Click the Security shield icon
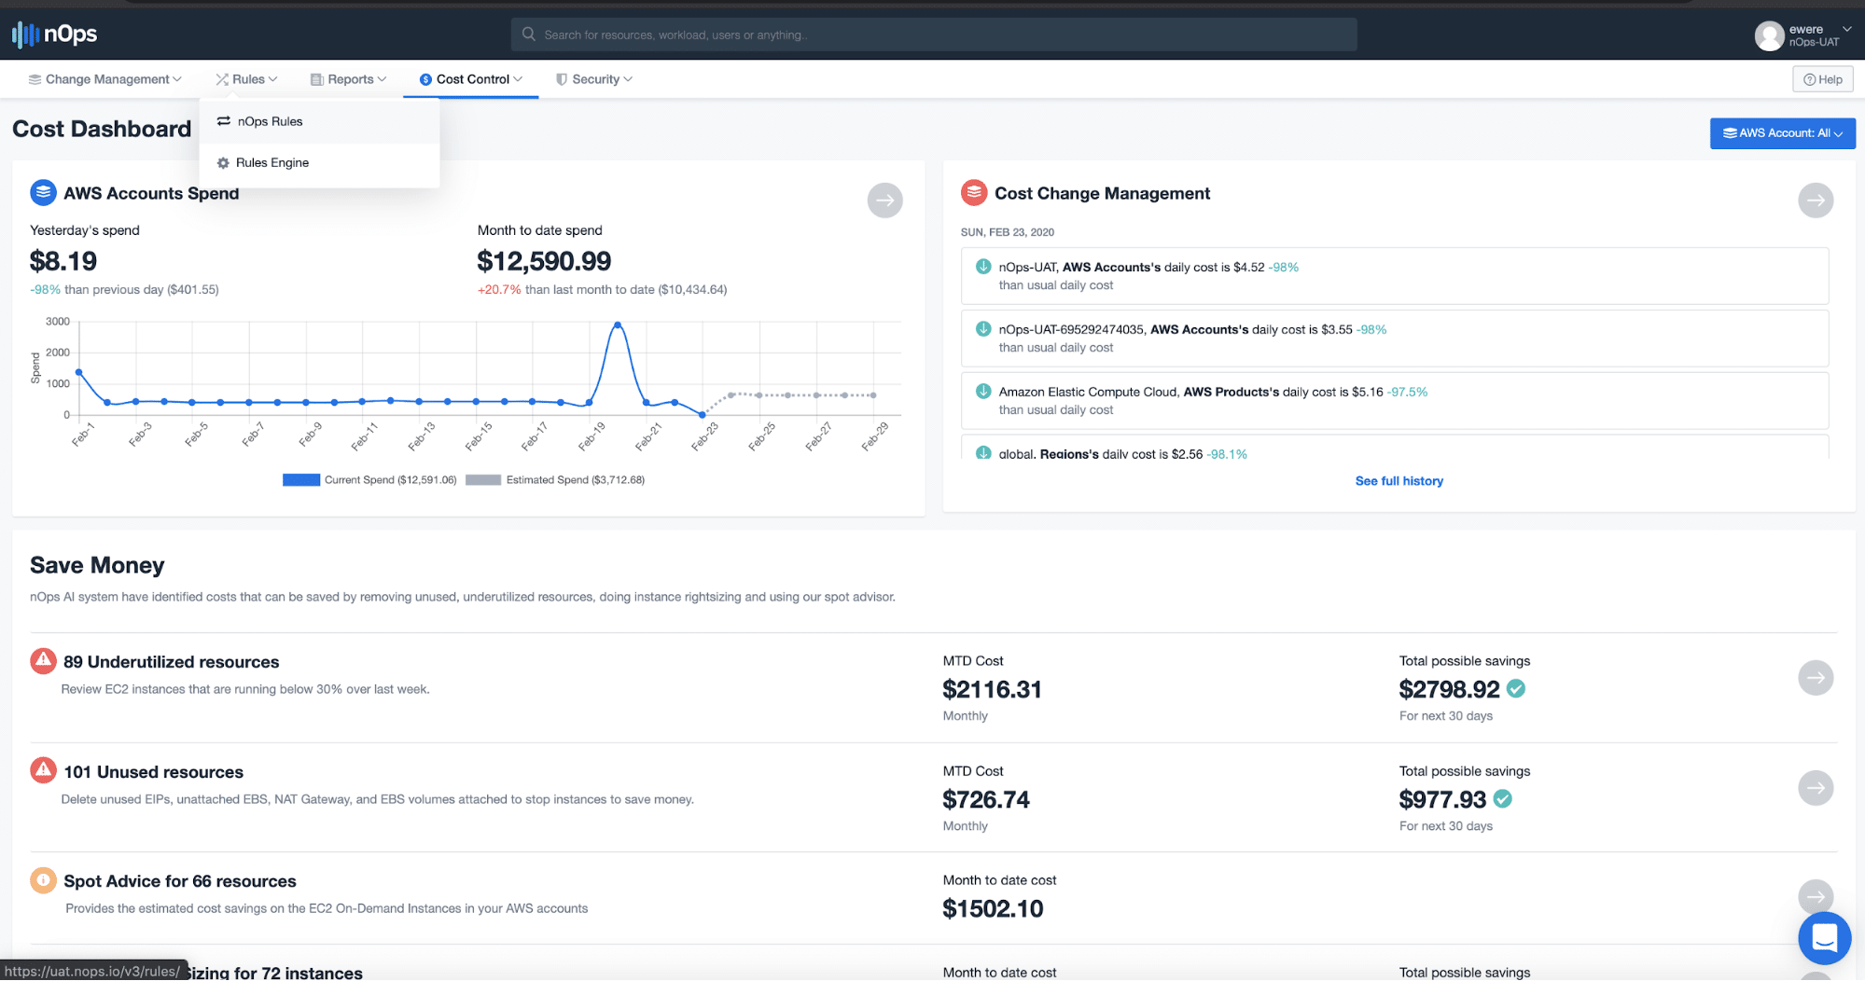 pyautogui.click(x=562, y=79)
